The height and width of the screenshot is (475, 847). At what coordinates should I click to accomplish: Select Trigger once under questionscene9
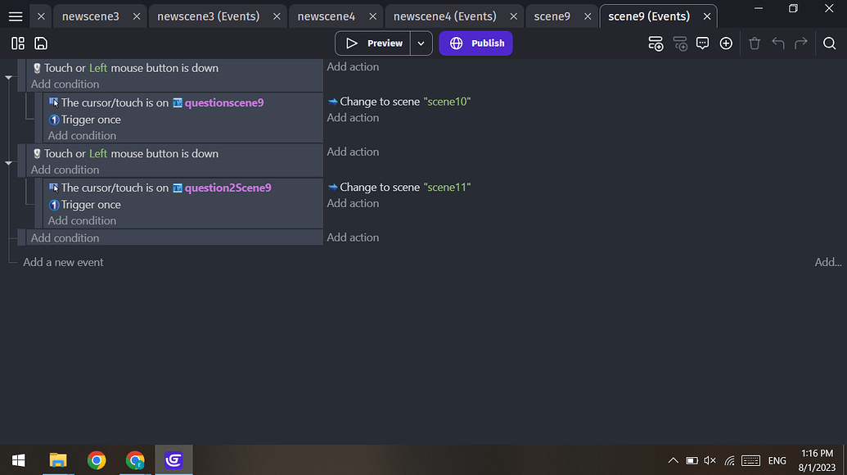[85, 120]
